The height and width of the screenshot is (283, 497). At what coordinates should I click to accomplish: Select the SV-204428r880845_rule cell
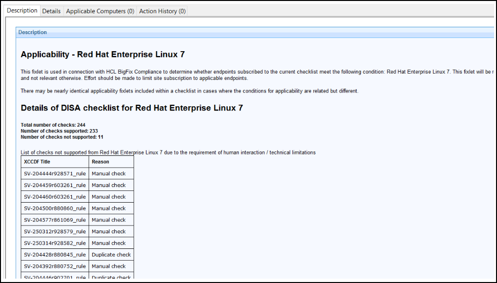[x=55, y=255]
